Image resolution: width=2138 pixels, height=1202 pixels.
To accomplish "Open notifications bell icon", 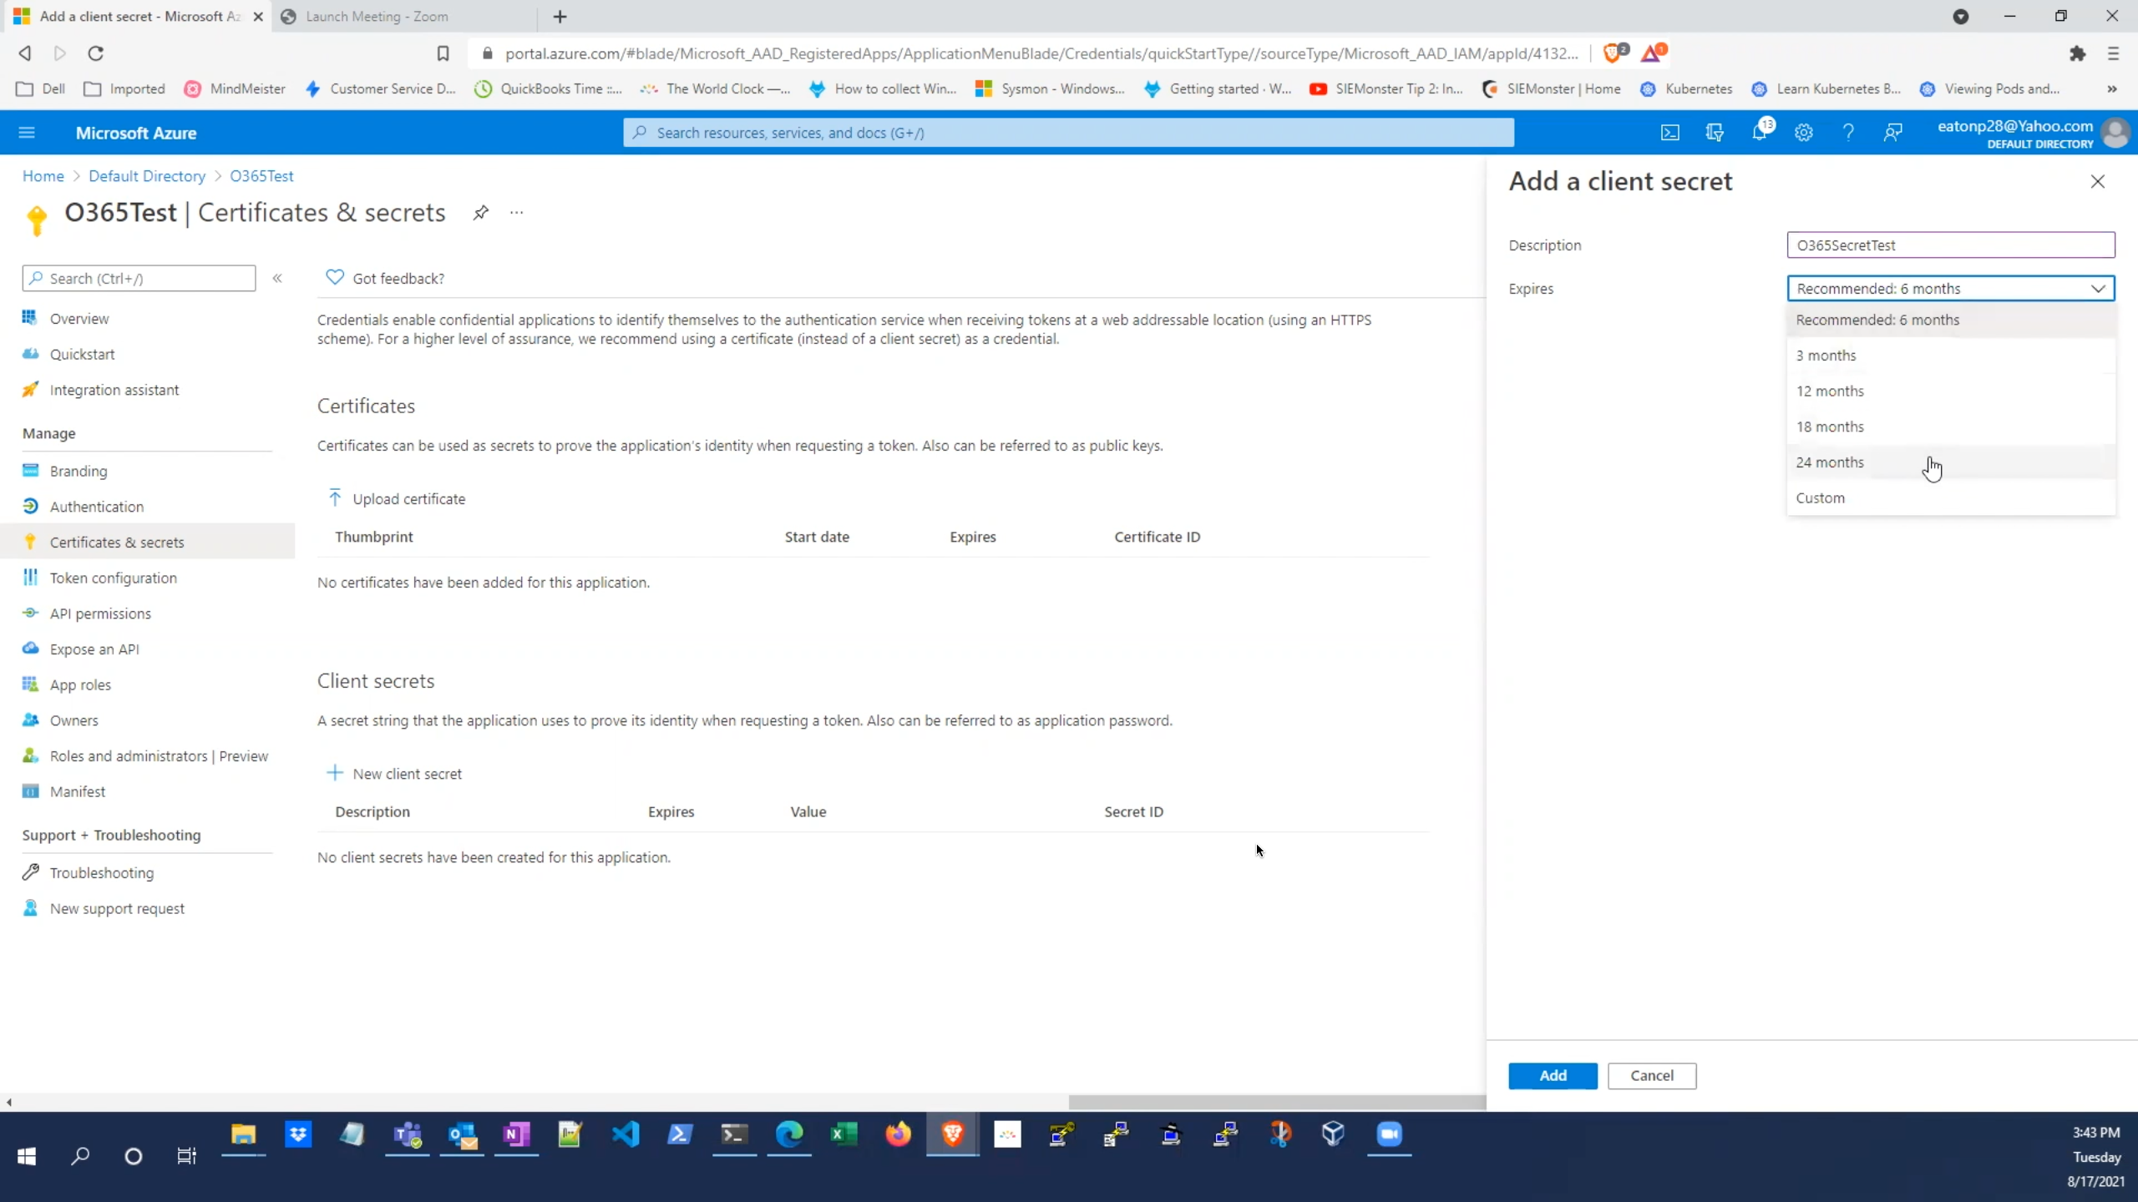I will (x=1759, y=133).
